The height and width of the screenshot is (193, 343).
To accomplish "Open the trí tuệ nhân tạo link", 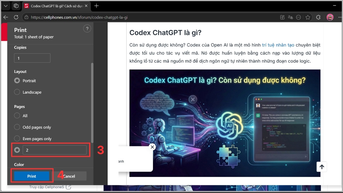I will [x=278, y=45].
